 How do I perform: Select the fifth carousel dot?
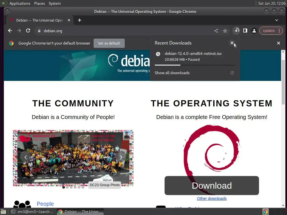[79, 187]
